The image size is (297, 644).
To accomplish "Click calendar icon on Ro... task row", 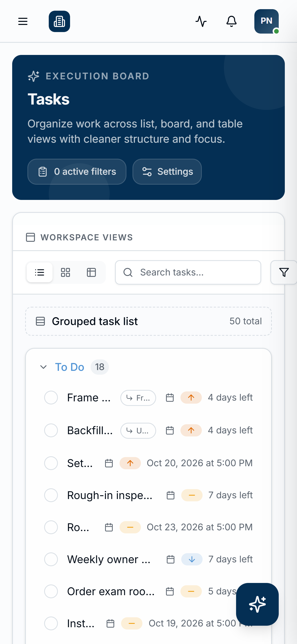I will (109, 527).
